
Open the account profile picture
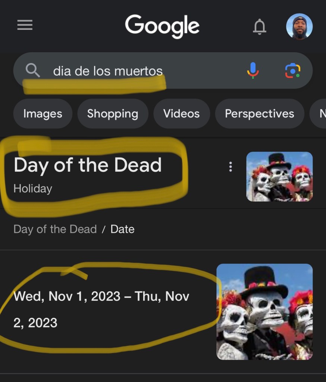point(299,26)
